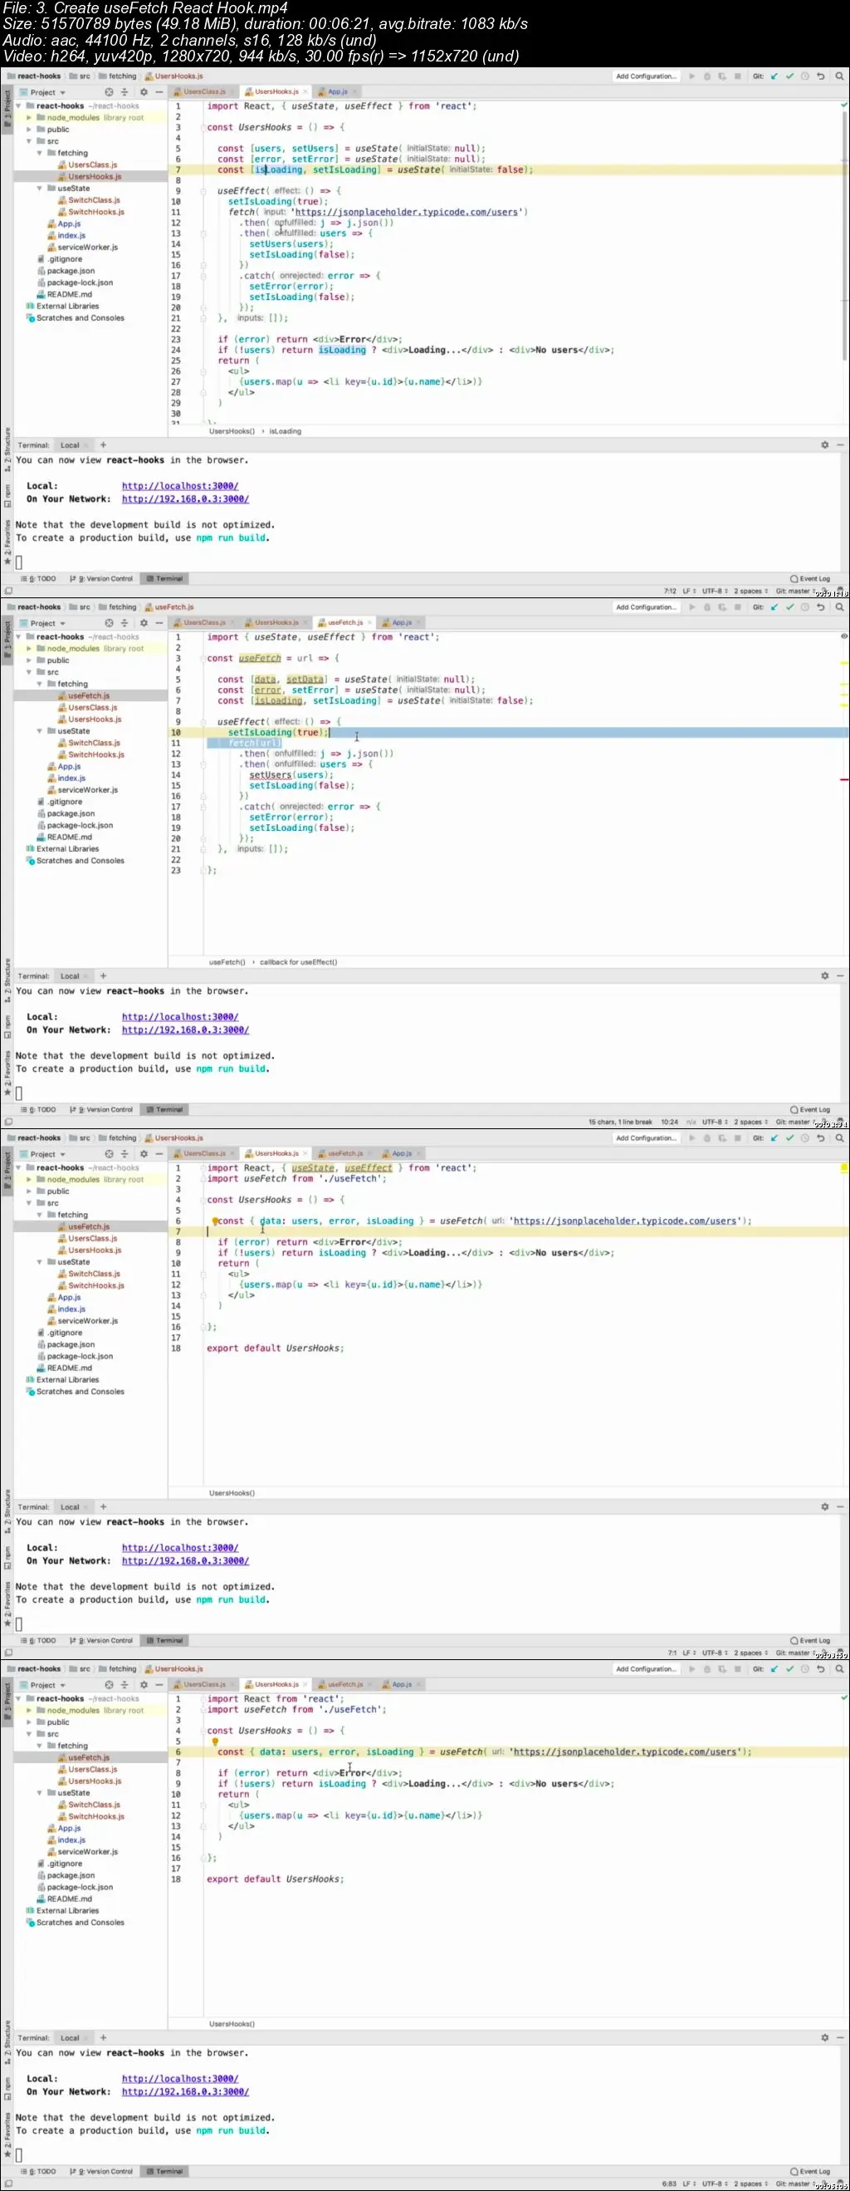
Task: Collapse the useState folder arrow in the first frame tree
Action: point(39,189)
